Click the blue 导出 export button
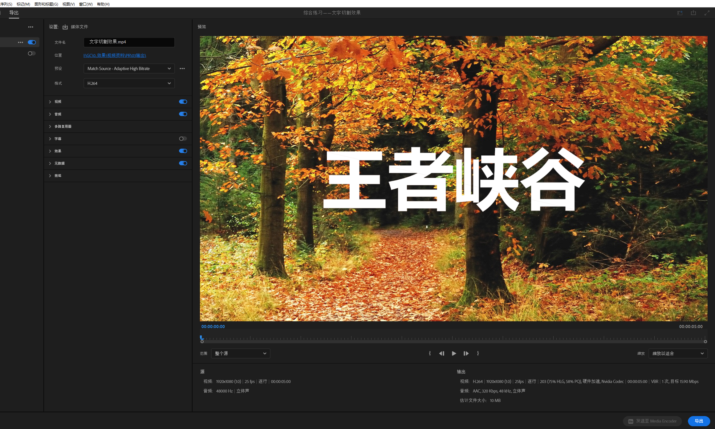Image resolution: width=715 pixels, height=429 pixels. [x=699, y=421]
